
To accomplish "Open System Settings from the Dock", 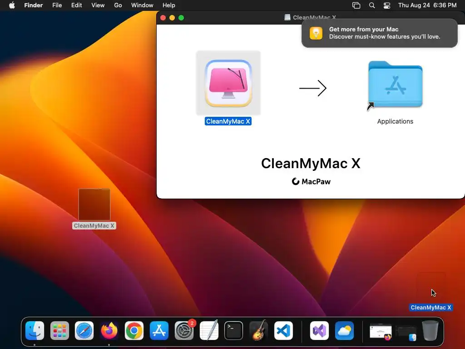I will (x=184, y=331).
